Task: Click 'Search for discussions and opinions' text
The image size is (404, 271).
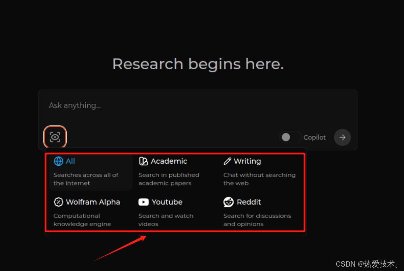Action: pyautogui.click(x=257, y=220)
